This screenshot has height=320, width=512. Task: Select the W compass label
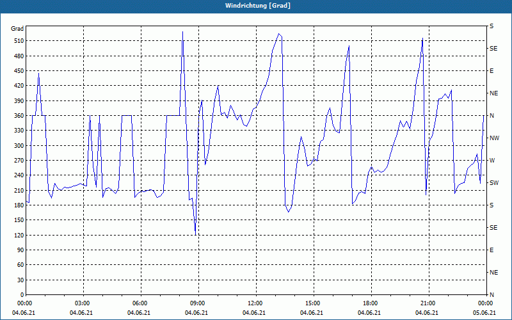point(492,161)
